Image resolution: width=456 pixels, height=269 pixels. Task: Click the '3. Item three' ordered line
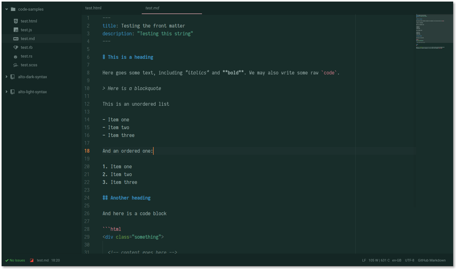[x=120, y=182]
